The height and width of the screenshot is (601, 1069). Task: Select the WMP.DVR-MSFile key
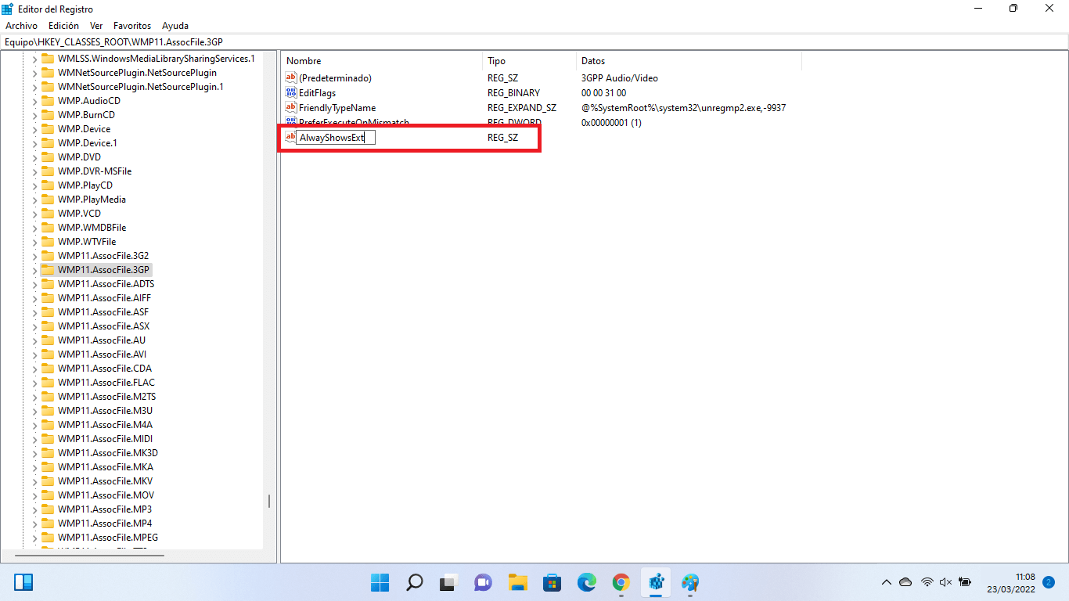point(95,171)
